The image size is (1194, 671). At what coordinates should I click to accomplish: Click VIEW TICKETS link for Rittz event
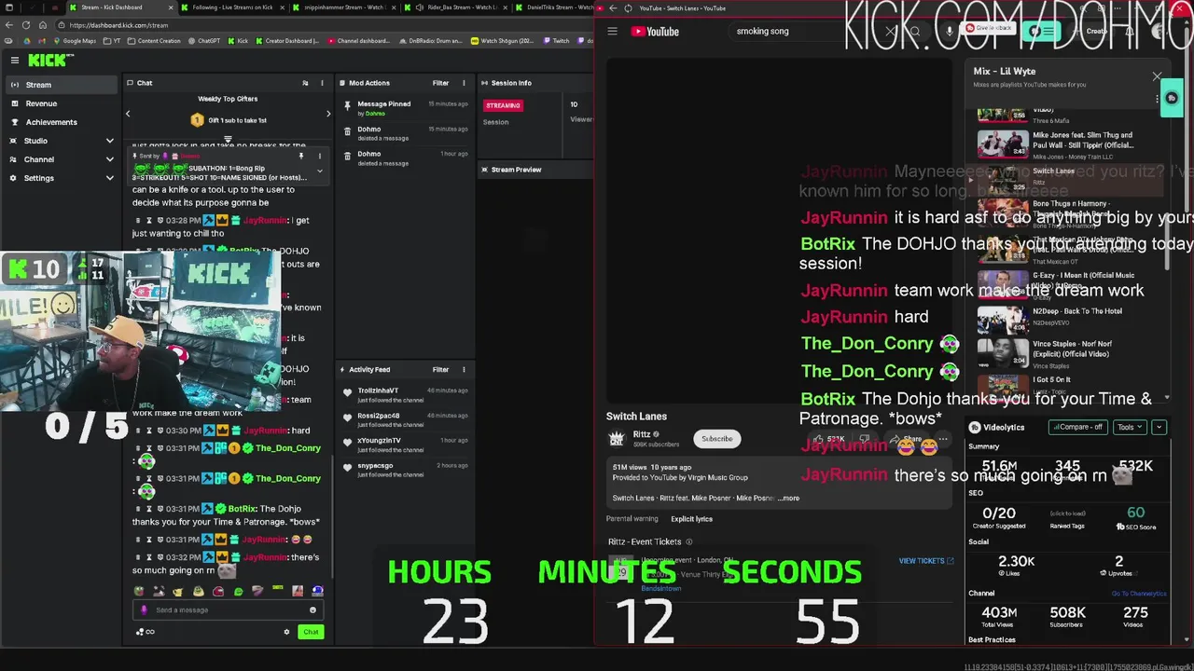click(925, 561)
